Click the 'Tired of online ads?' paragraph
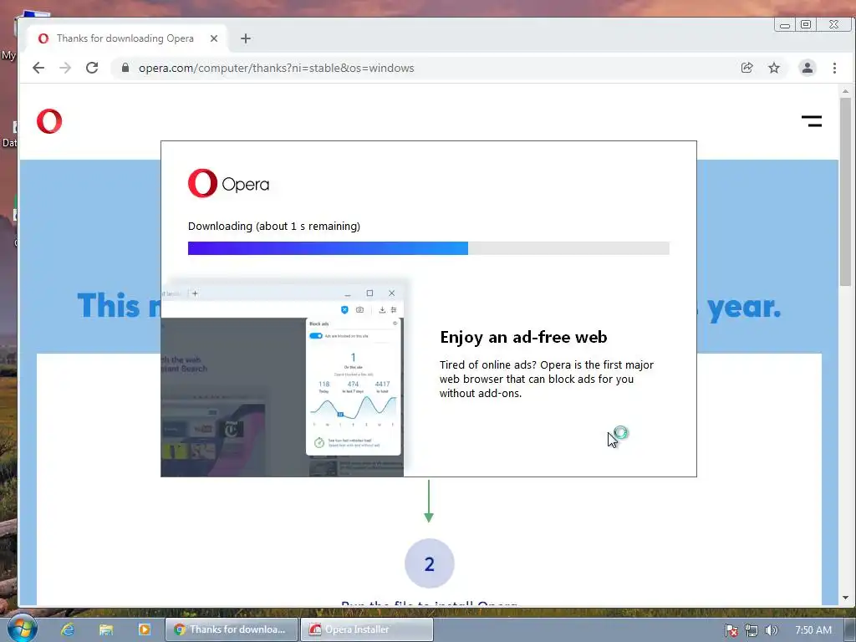The image size is (856, 642). tap(547, 379)
